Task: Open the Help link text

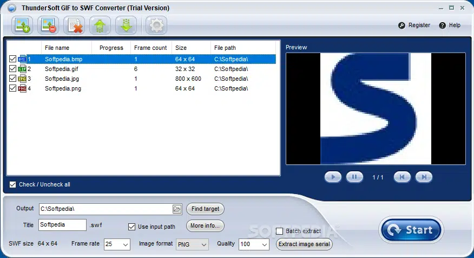Action: 455,25
